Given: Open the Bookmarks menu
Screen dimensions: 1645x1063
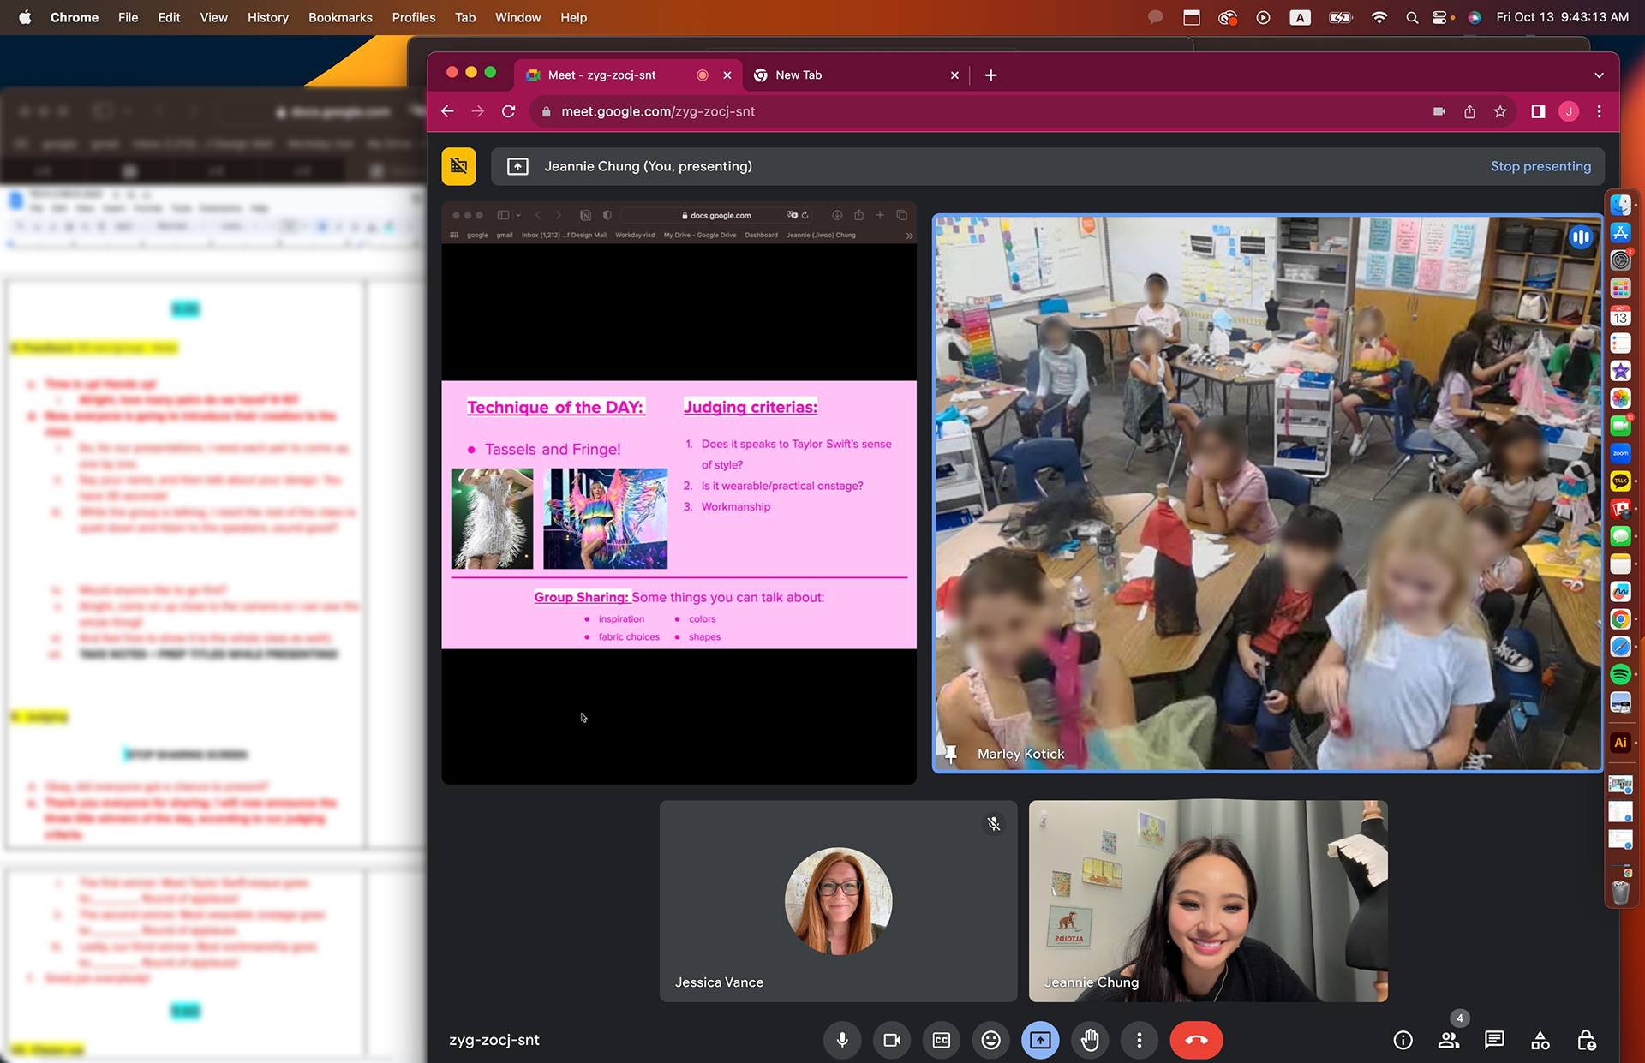Looking at the screenshot, I should [x=340, y=17].
